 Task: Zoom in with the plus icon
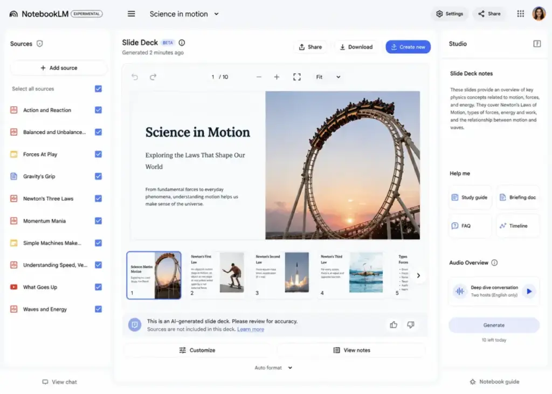click(277, 77)
